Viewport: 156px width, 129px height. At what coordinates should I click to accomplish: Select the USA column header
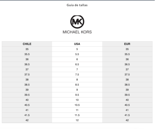coord(77,44)
